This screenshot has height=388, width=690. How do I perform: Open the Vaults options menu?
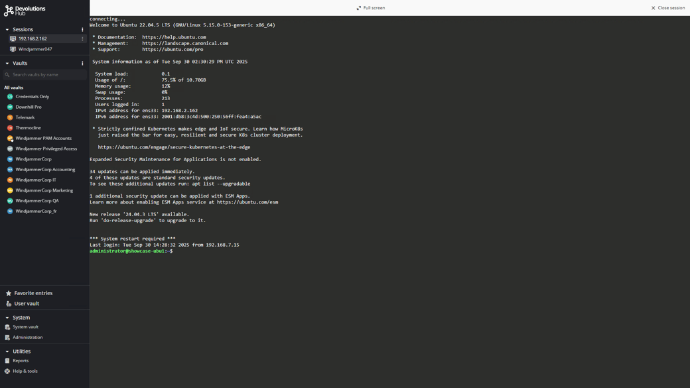pyautogui.click(x=82, y=62)
